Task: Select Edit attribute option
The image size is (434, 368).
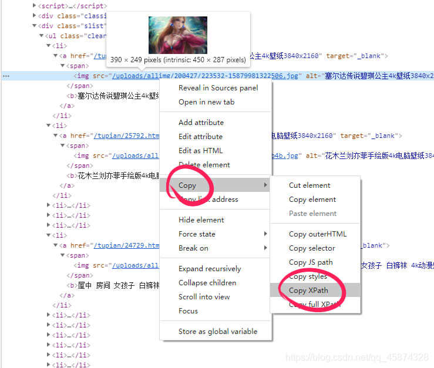Action: click(x=201, y=136)
